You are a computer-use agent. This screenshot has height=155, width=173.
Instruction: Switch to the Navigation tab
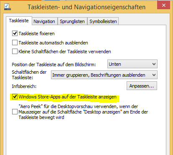(44, 21)
